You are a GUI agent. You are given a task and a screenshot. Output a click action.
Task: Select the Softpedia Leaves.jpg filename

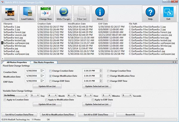click(15, 35)
